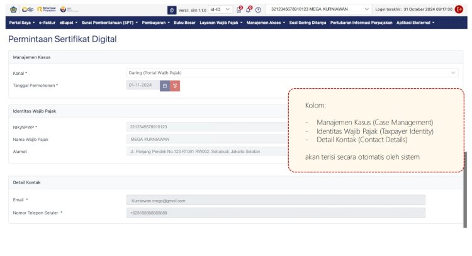Viewport: 472px width, 256px height.
Task: Expand the Layanan Wajib Pajak menu
Action: 221,22
